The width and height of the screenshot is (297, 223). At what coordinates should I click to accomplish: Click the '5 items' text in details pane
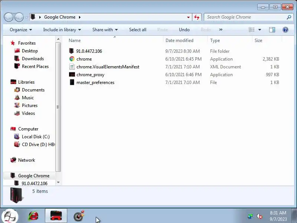click(x=40, y=191)
